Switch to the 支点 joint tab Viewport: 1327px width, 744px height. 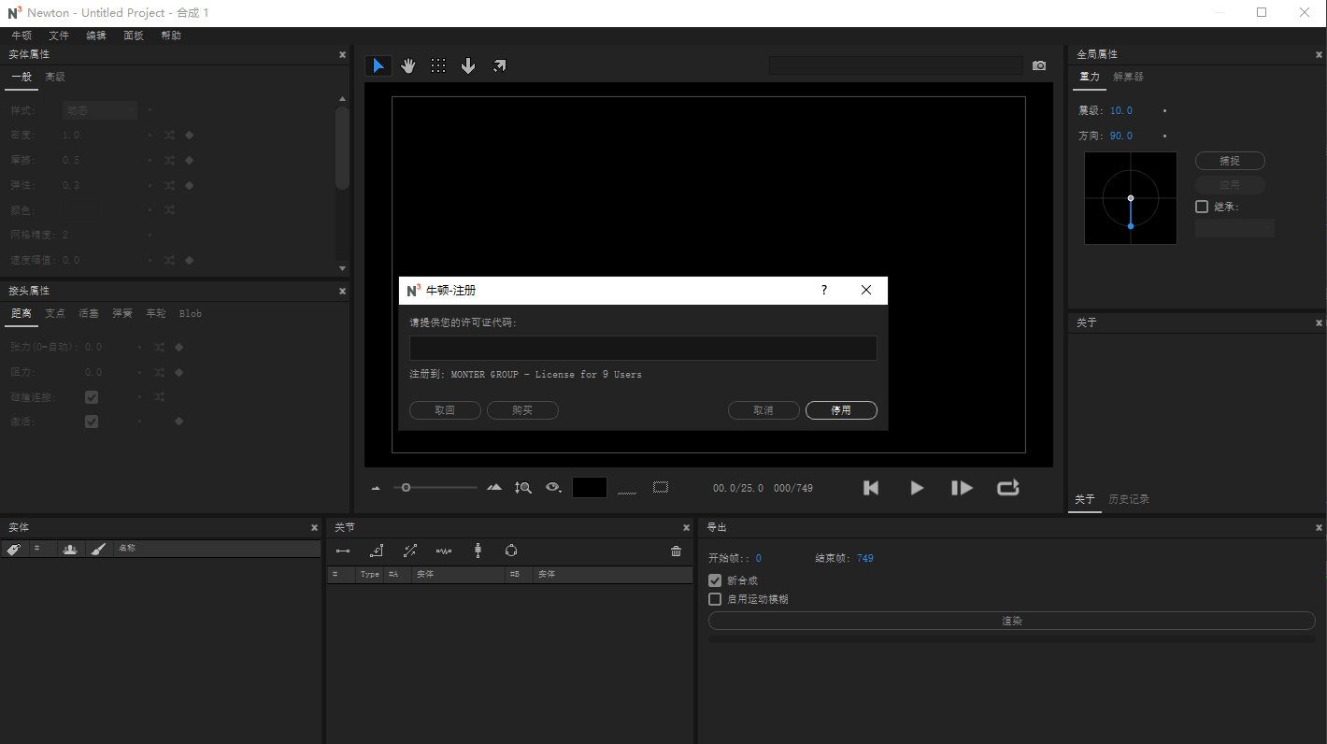coord(55,314)
